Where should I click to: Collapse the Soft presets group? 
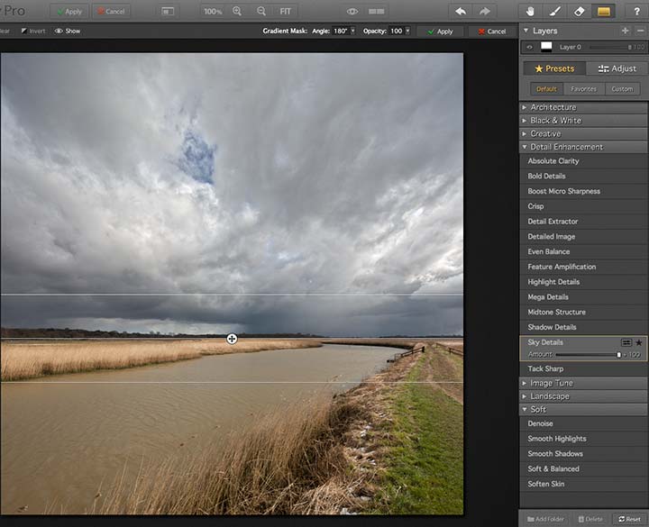(583, 410)
